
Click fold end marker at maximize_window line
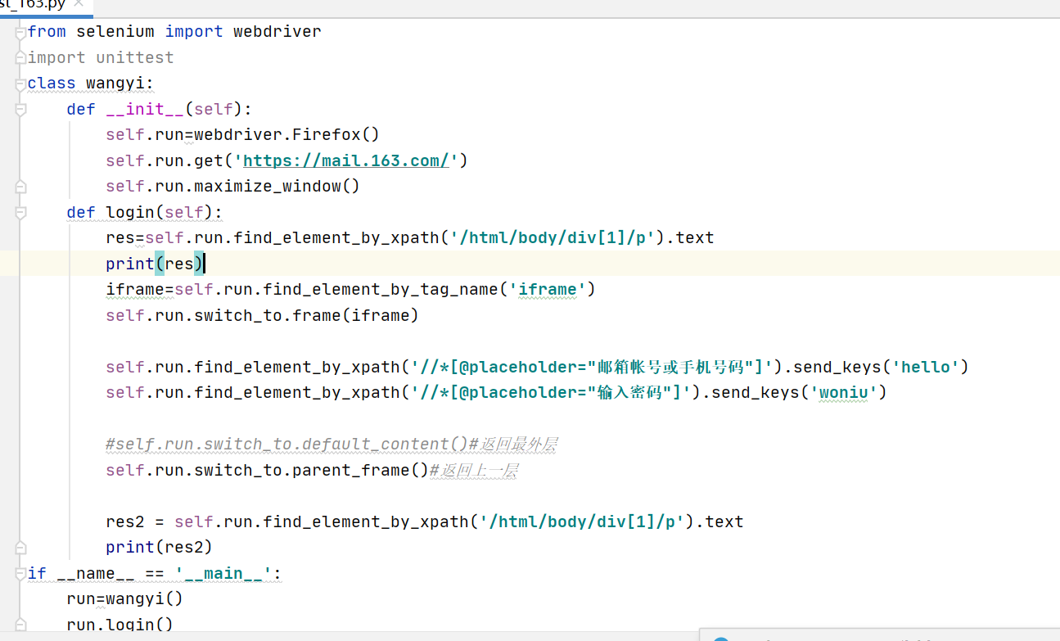coord(20,187)
